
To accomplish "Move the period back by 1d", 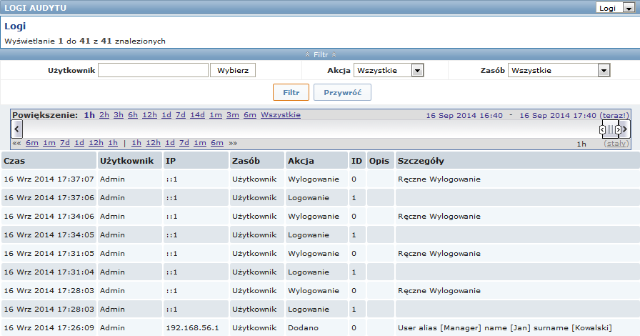I will [79, 143].
